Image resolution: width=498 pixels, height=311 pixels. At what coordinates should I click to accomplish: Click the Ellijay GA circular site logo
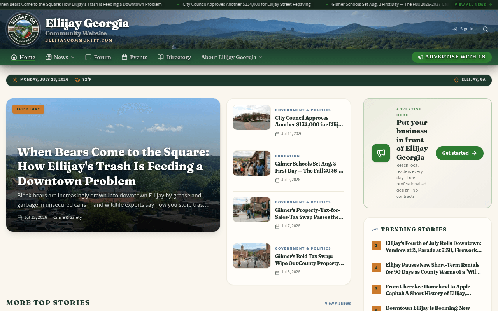click(x=23, y=29)
